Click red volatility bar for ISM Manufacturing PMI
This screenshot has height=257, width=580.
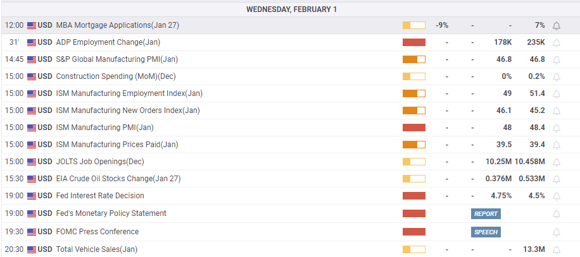(414, 128)
